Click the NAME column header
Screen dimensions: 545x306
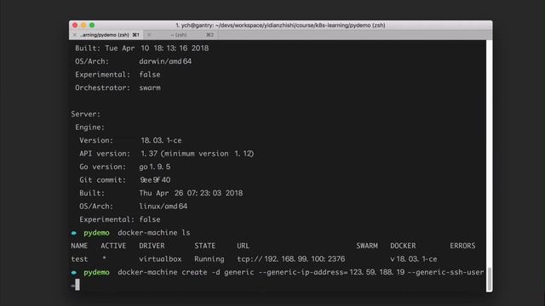(79, 246)
